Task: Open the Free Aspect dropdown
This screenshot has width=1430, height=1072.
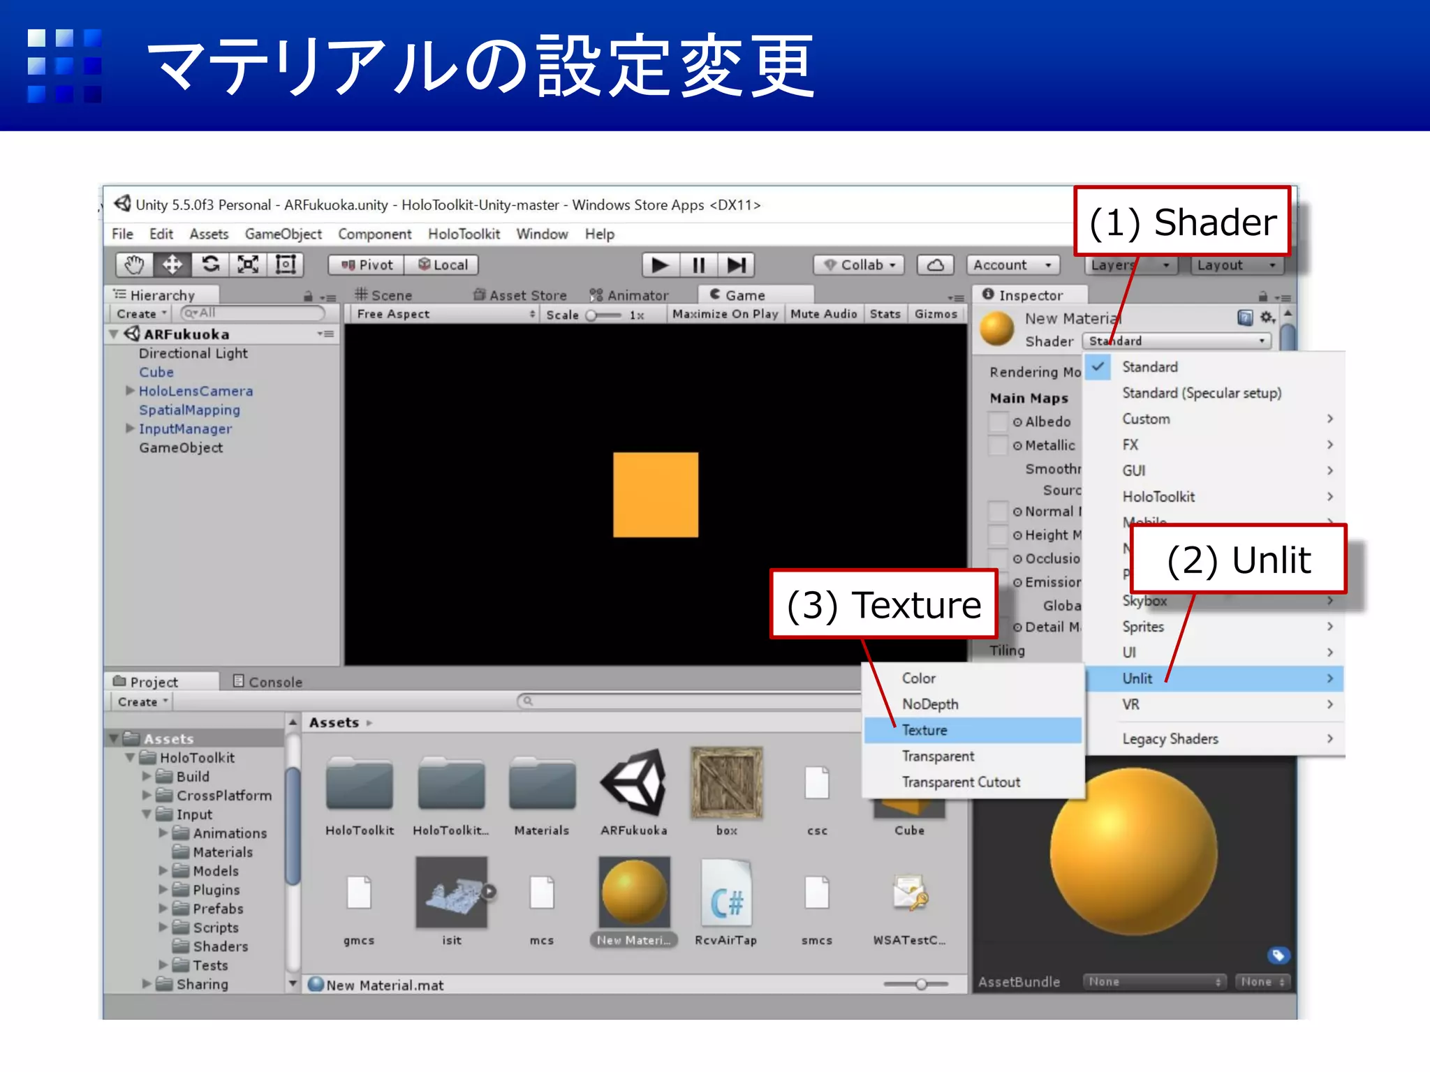Action: (445, 314)
